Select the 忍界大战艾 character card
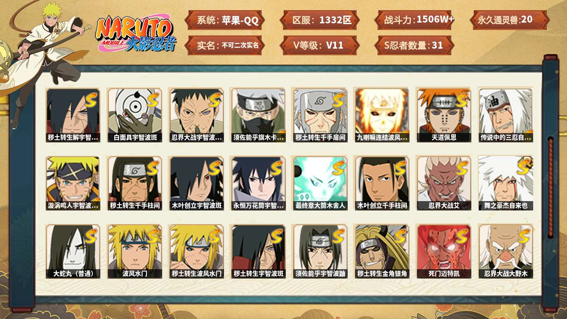This screenshot has width=567, height=319. coord(443,183)
